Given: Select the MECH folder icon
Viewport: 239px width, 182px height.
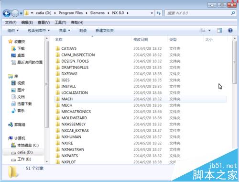Looking at the screenshot, I should tap(58, 105).
